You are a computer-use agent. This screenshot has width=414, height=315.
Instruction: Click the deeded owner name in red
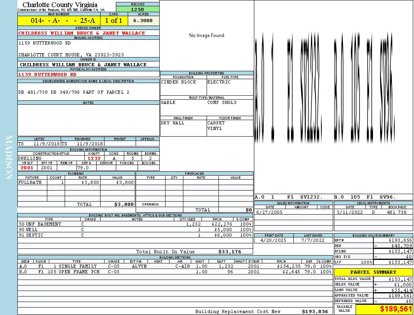click(82, 33)
